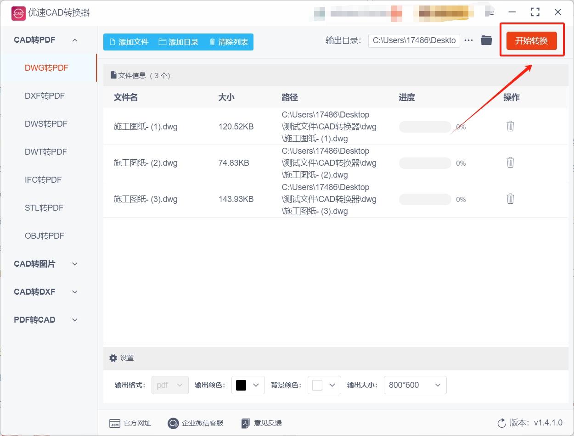Delete 施工图纸- (3).dwg with trash icon
This screenshot has width=574, height=436.
pos(510,199)
